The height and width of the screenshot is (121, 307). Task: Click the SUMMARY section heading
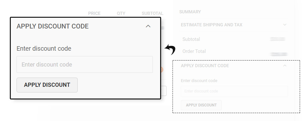click(190, 12)
